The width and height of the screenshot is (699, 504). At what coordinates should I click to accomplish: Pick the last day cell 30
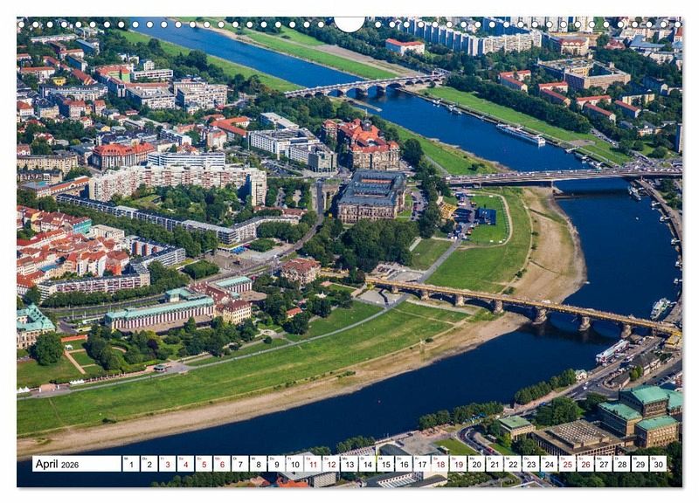click(x=659, y=464)
